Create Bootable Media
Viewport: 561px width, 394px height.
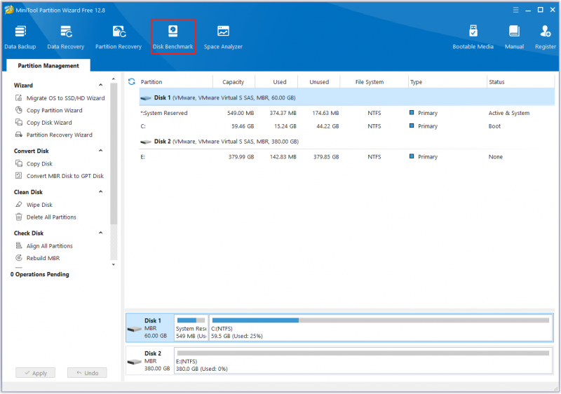tap(473, 37)
